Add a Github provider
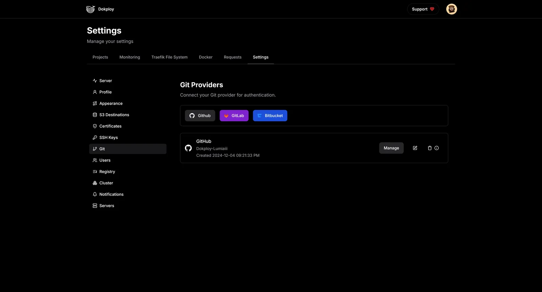 (200, 116)
